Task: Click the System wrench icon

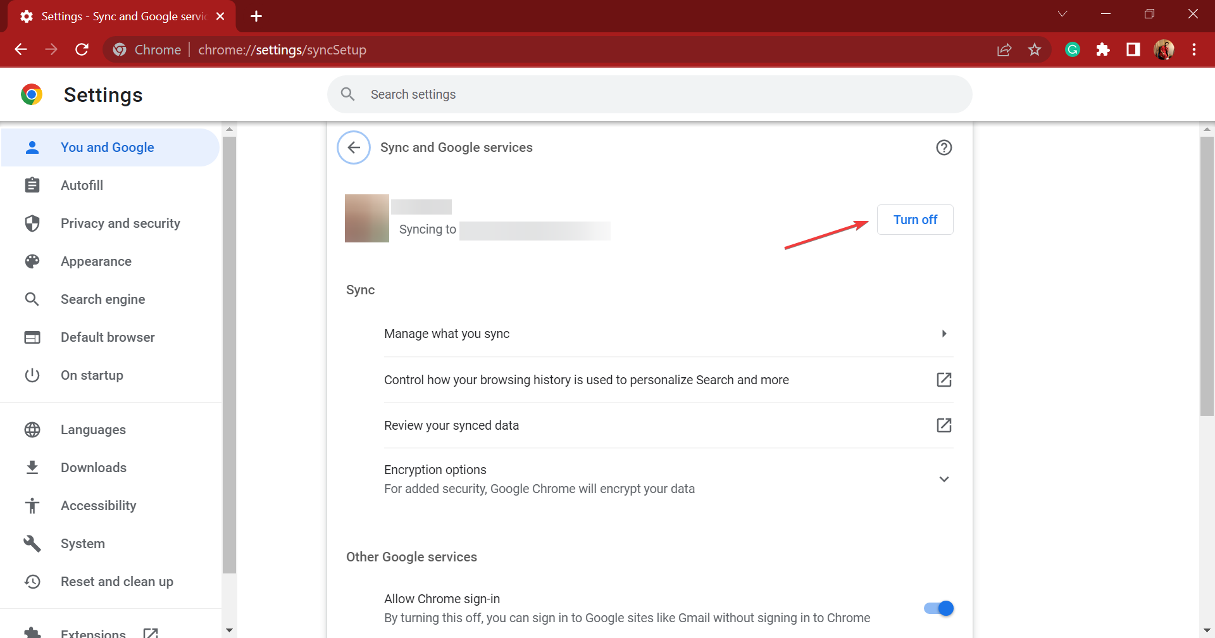Action: (32, 544)
